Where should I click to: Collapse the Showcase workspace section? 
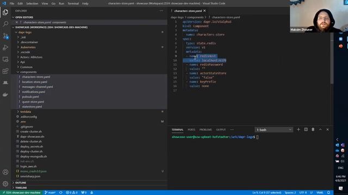51,27
